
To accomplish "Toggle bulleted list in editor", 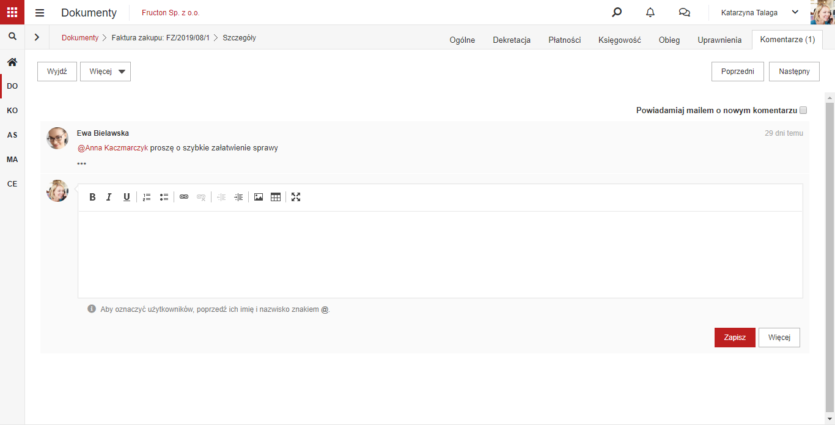I will tap(164, 197).
